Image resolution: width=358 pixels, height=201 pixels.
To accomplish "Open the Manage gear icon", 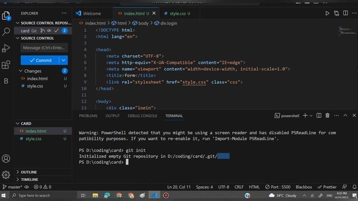I will (x=6, y=175).
